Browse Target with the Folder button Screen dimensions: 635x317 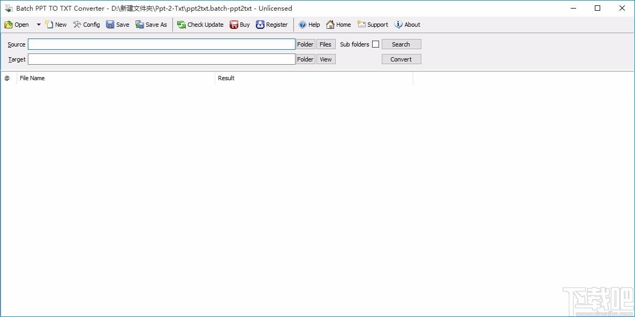tap(305, 59)
